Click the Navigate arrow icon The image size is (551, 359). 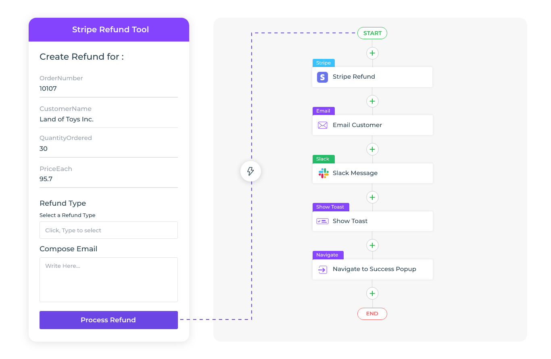pyautogui.click(x=322, y=269)
